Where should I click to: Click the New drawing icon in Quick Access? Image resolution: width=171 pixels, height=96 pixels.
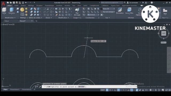tap(8, 2)
